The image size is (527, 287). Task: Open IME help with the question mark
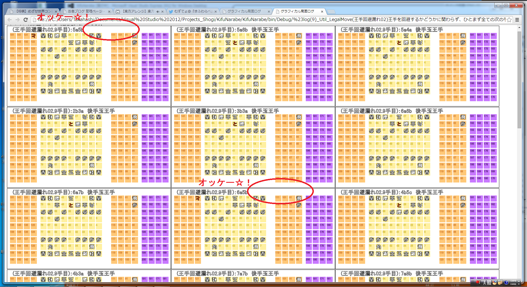(x=506, y=283)
